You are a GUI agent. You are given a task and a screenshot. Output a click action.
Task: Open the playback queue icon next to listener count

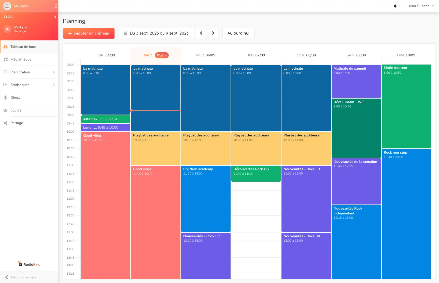tap(54, 16)
